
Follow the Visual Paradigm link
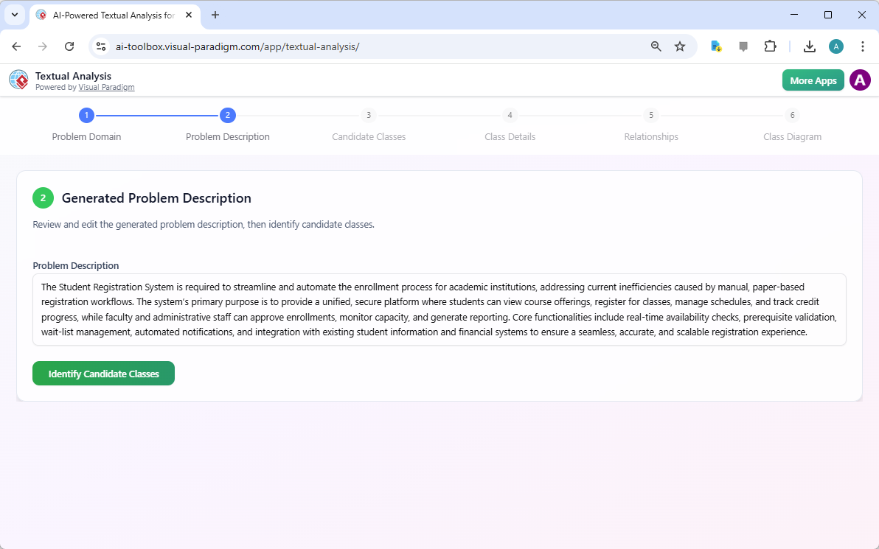click(106, 87)
